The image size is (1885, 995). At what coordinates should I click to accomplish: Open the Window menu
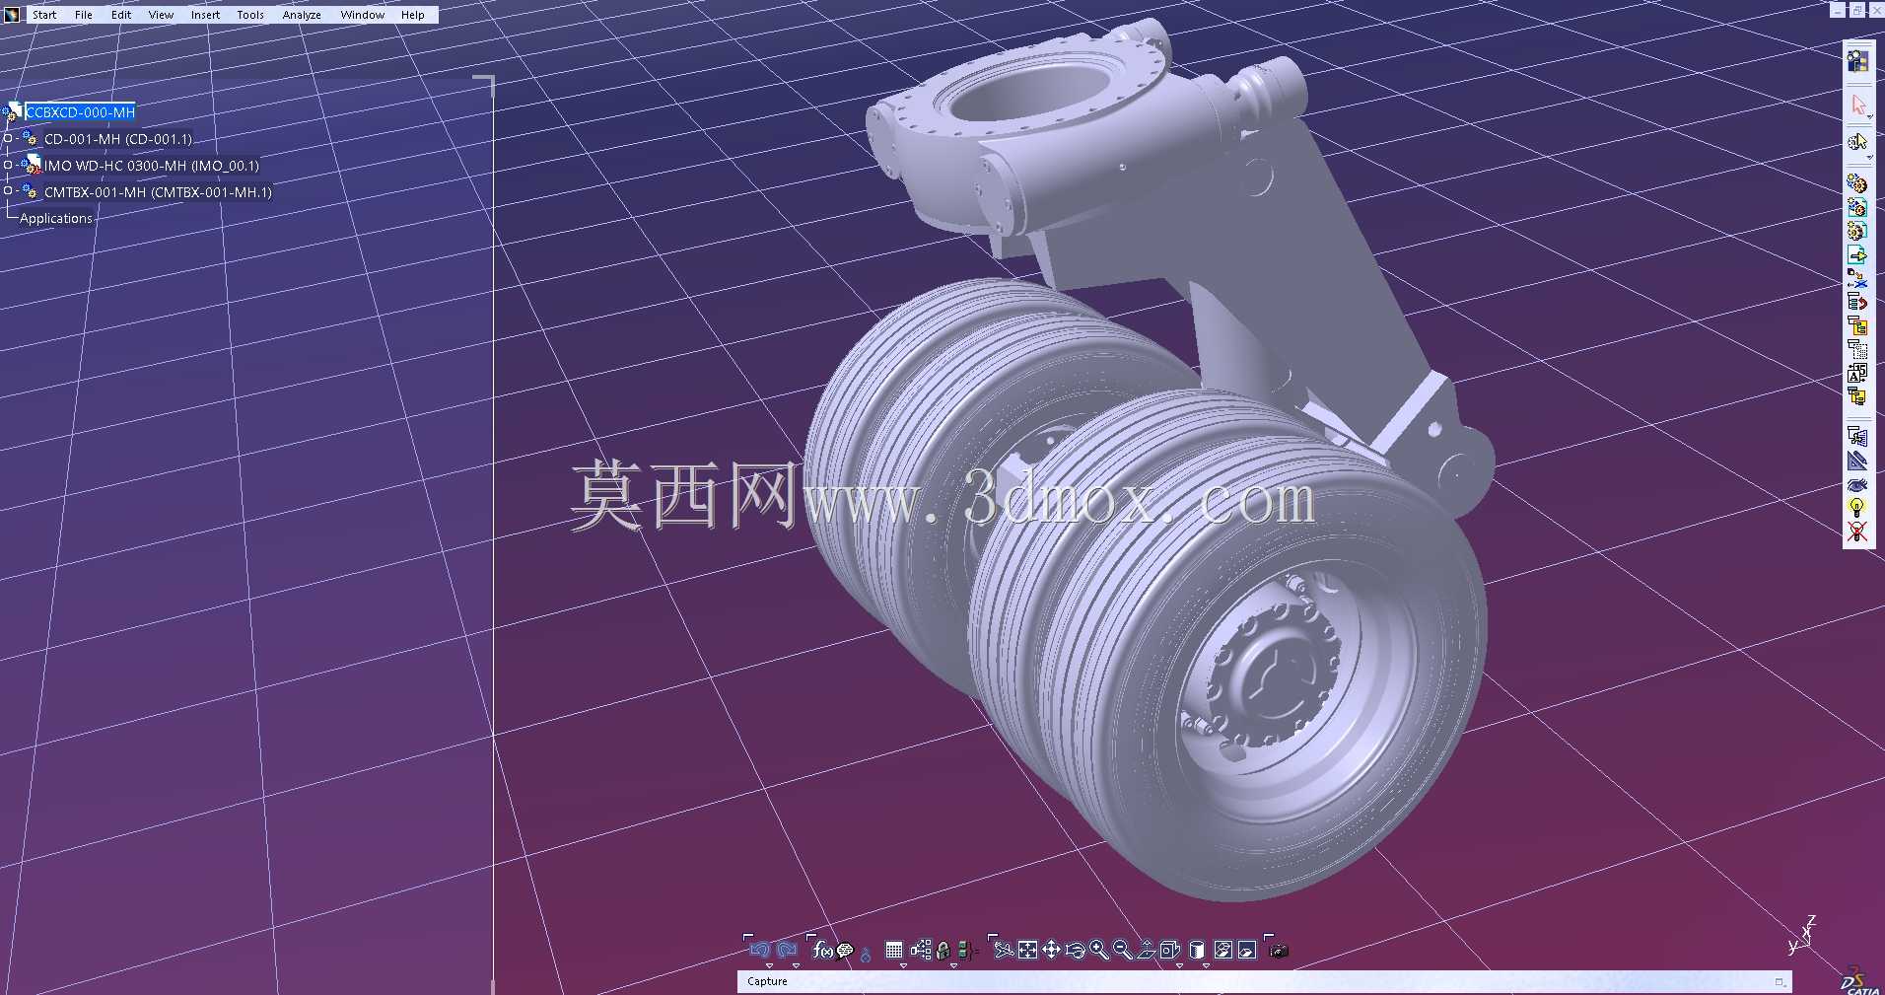tap(363, 15)
